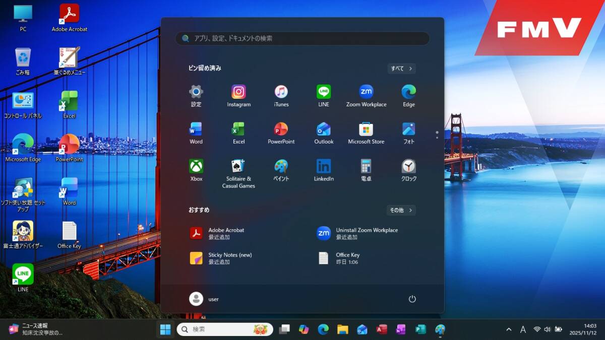Open Publisher from the taskbar
The height and width of the screenshot is (340, 605).
(420, 329)
